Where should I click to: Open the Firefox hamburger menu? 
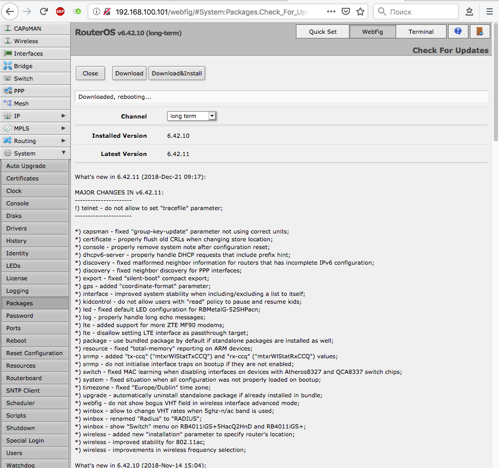pyautogui.click(x=490, y=12)
